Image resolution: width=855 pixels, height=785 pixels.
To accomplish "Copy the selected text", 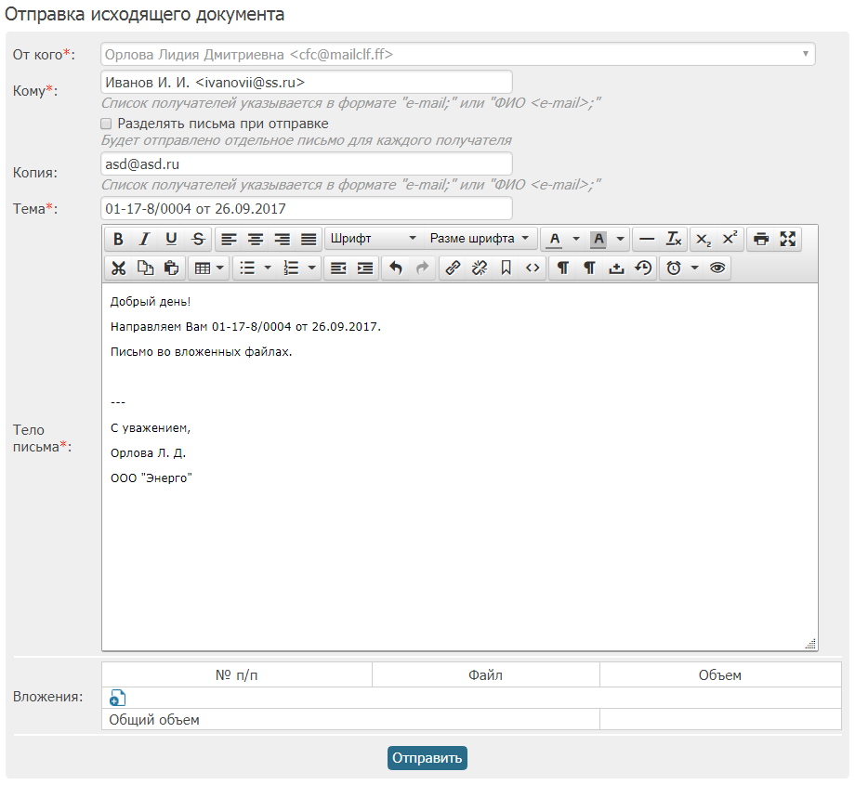I will coord(144,268).
